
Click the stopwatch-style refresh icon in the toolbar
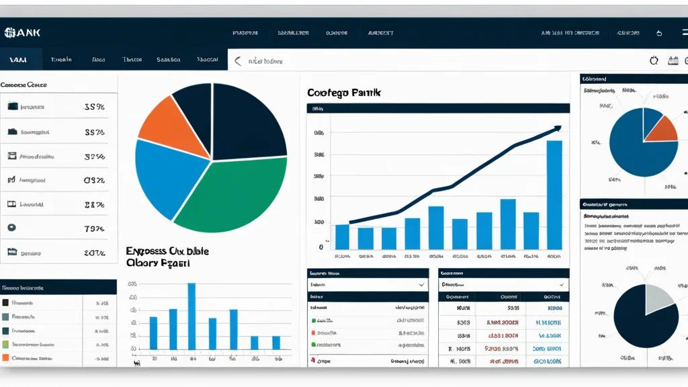[654, 60]
